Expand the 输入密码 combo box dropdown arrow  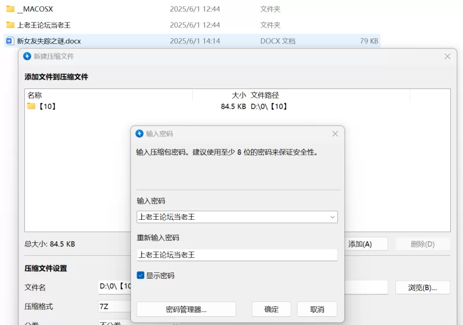332,217
